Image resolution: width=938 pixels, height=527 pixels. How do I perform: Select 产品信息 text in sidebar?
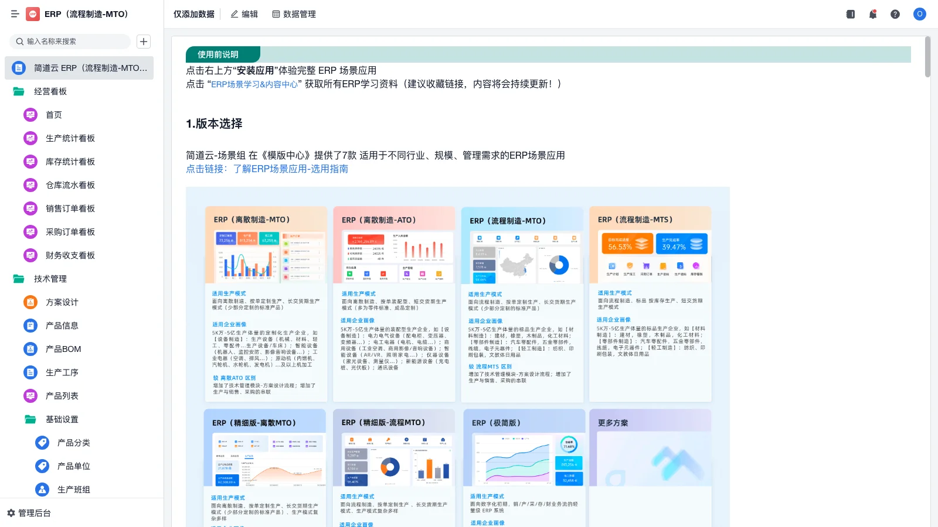pos(62,326)
